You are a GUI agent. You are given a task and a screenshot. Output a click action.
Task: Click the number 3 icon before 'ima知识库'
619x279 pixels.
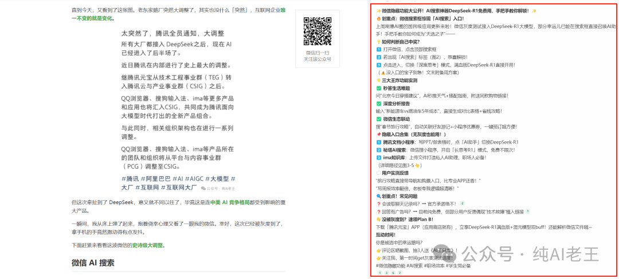379,157
